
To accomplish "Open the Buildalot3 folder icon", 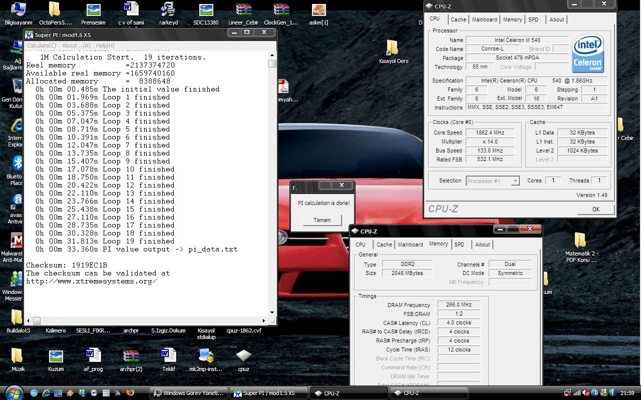I will tap(18, 321).
